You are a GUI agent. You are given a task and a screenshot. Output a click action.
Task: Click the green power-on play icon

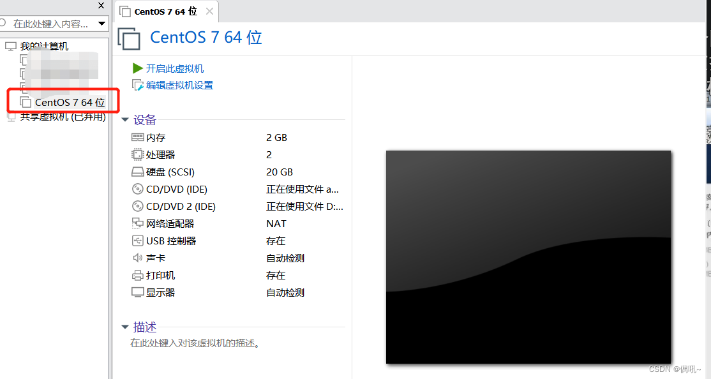[137, 68]
